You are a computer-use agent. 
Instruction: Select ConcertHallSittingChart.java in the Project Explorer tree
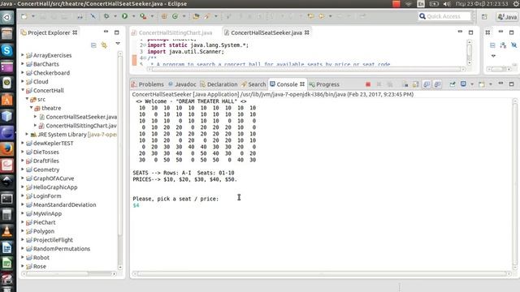click(78, 126)
